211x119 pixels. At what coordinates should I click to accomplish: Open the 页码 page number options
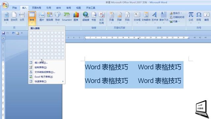click(127, 18)
